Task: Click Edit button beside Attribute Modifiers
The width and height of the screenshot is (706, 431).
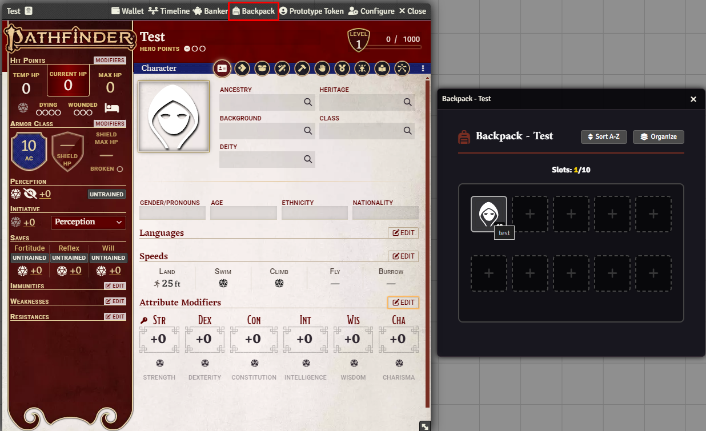Action: click(403, 303)
